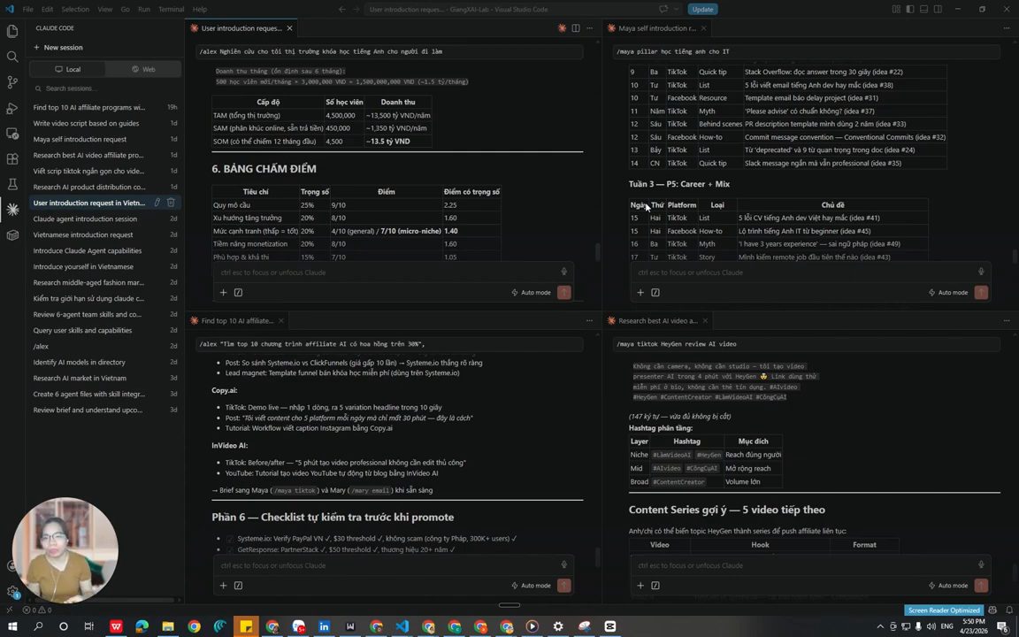Go back with the title bar arrow
Viewport: 1019px width, 637px height.
coord(341,9)
